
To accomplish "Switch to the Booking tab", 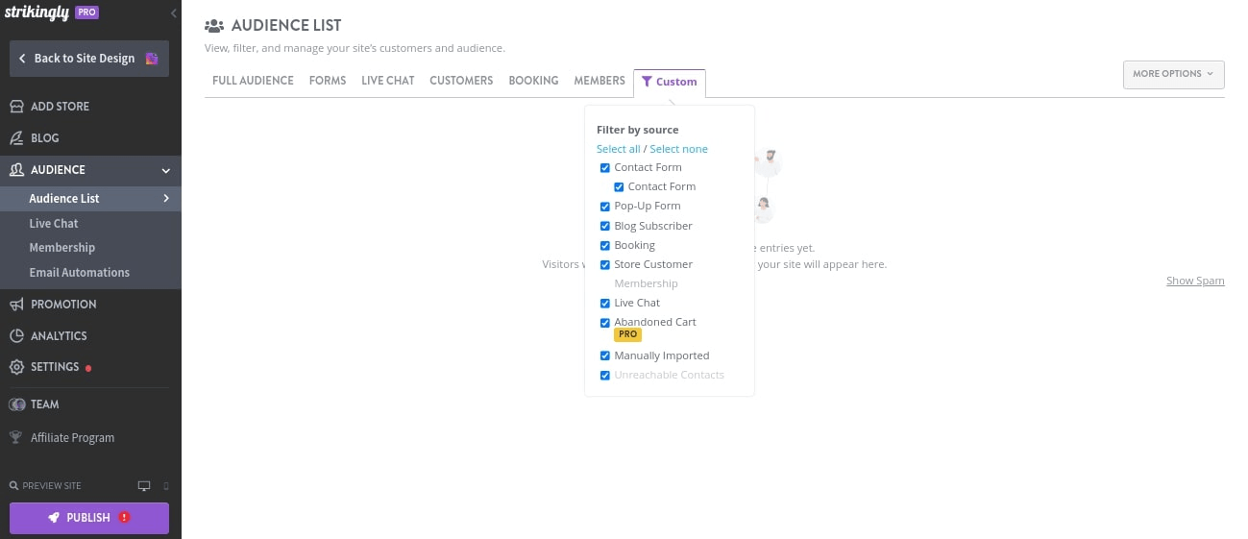I will click(533, 81).
